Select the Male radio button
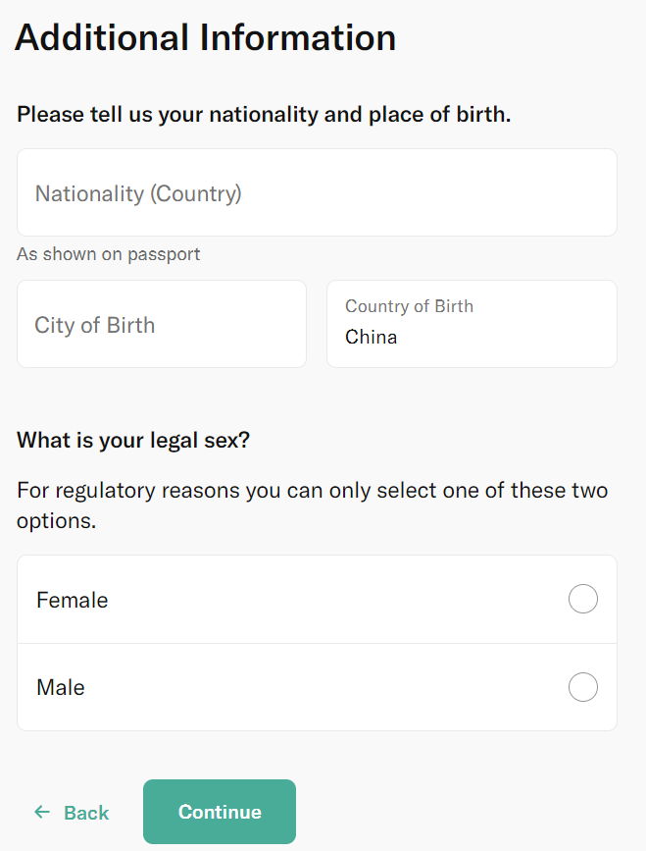Screen dimensions: 646x851 point(583,687)
